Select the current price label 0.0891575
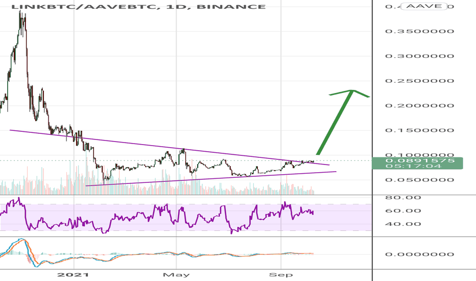 coord(420,160)
